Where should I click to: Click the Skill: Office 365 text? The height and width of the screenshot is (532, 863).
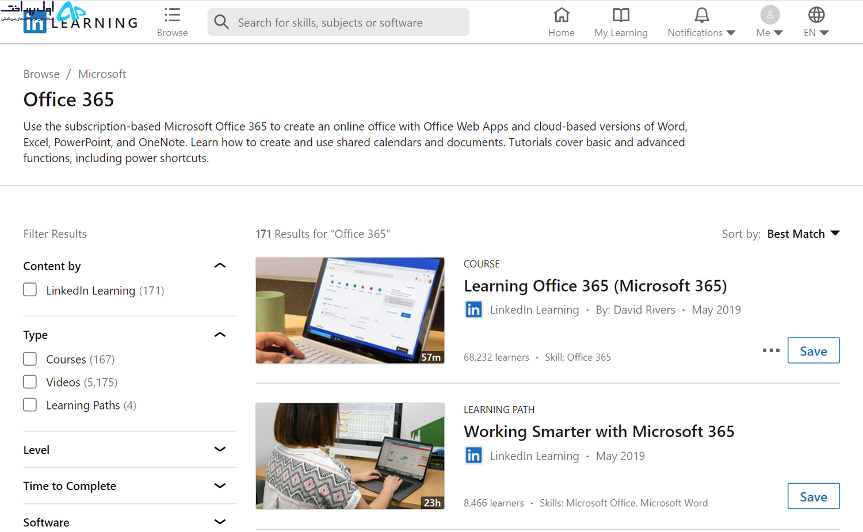(x=578, y=357)
